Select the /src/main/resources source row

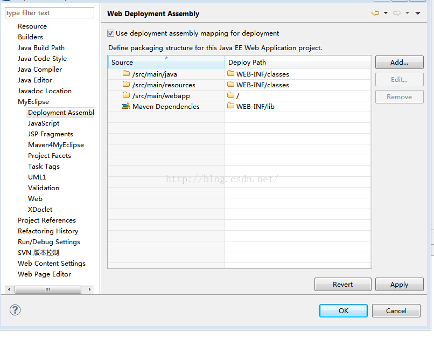pyautogui.click(x=166, y=85)
